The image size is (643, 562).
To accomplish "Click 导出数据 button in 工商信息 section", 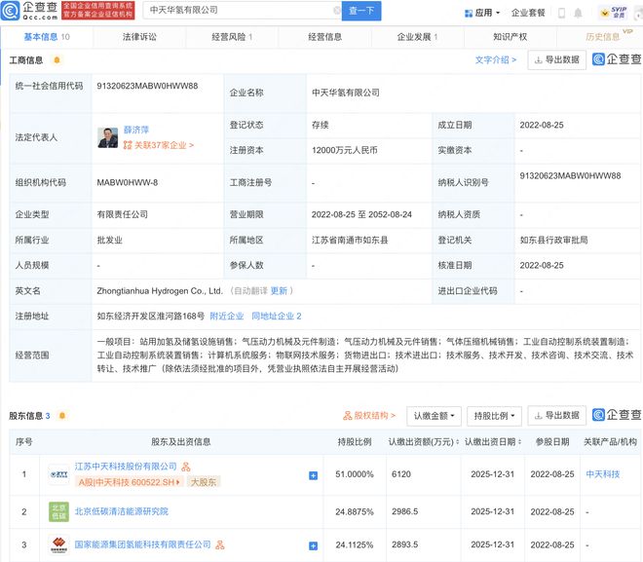I will (556, 60).
